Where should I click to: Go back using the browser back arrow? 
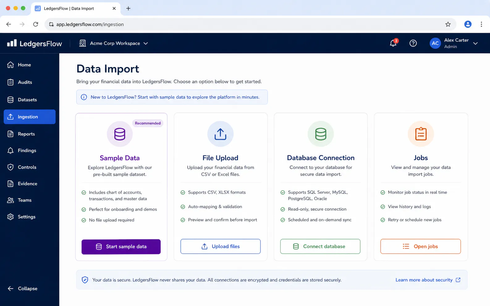(9, 24)
